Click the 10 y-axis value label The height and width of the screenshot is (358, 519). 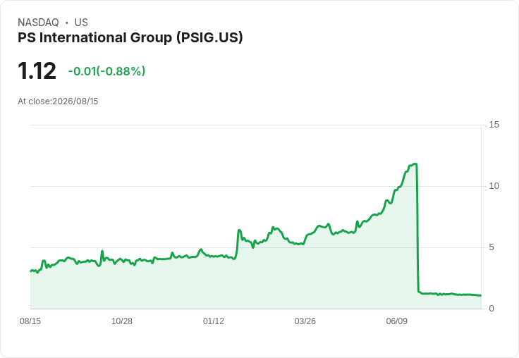(494, 186)
